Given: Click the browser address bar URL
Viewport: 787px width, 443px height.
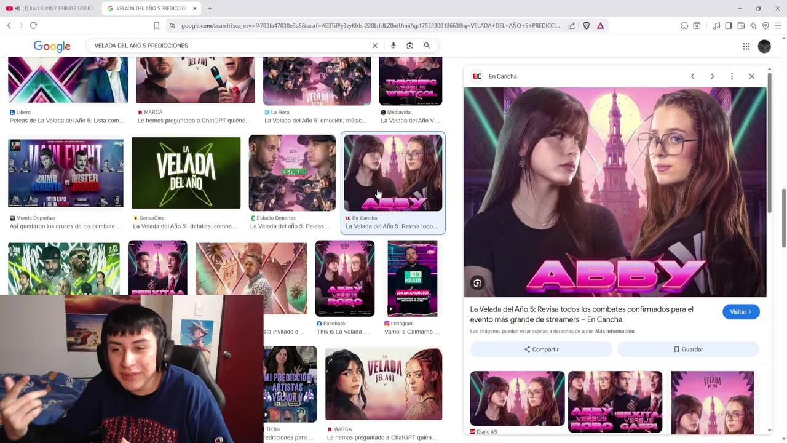Looking at the screenshot, I should coord(370,26).
